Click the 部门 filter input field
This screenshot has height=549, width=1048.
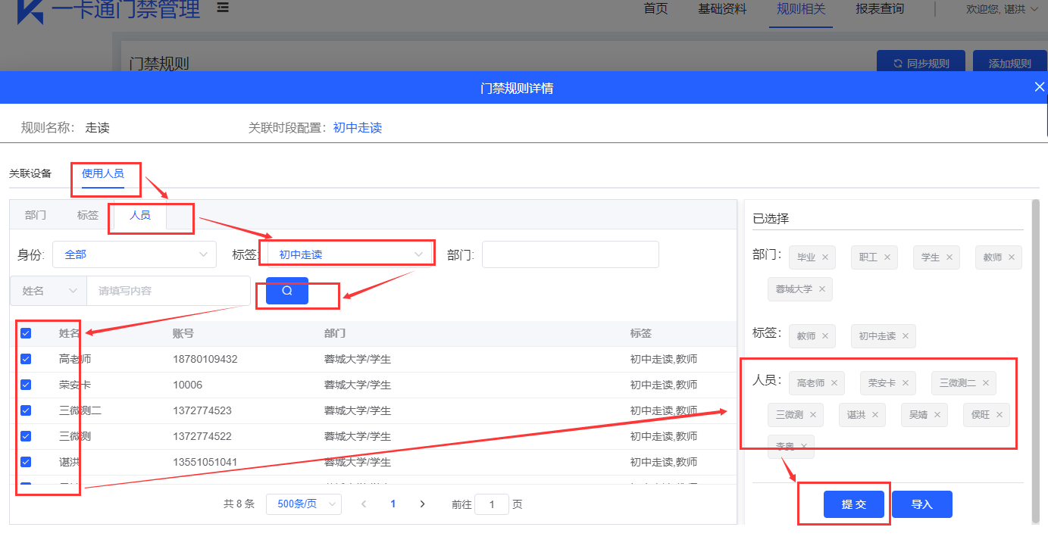(570, 254)
